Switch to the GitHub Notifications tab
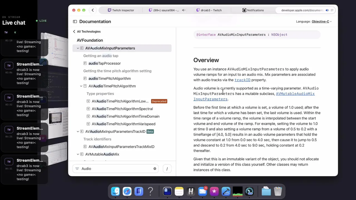 (253, 10)
